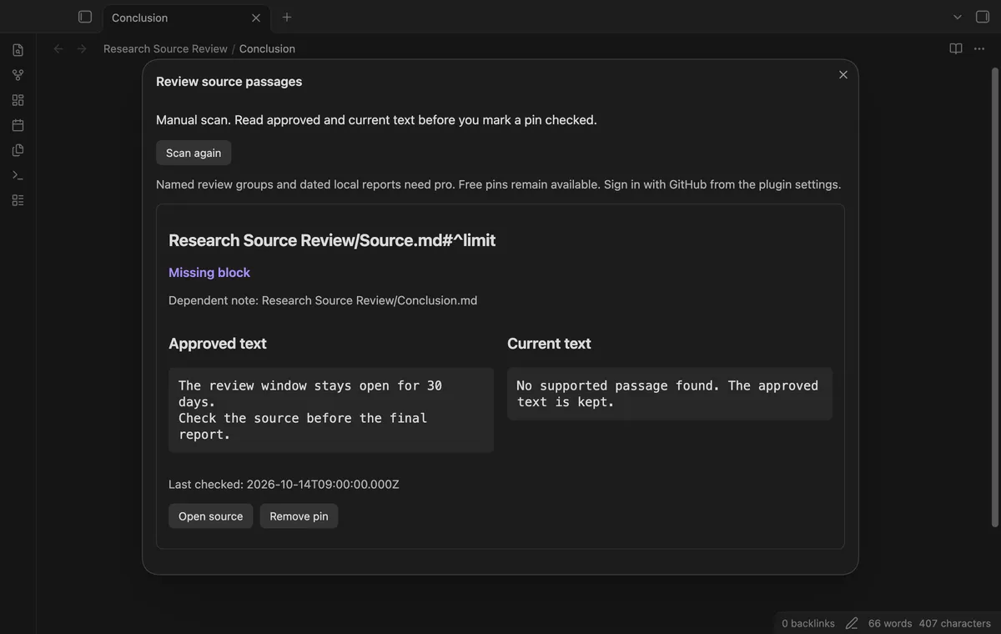Click the Approved text heading

[x=218, y=344]
